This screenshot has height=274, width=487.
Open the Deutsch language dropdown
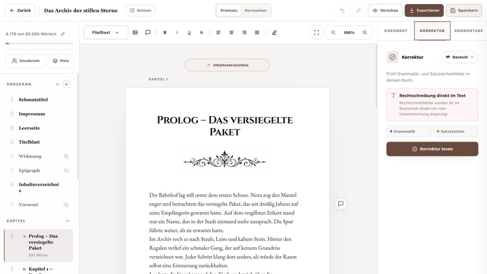click(x=460, y=57)
